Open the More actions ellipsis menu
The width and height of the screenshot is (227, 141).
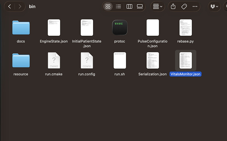pos(195,6)
